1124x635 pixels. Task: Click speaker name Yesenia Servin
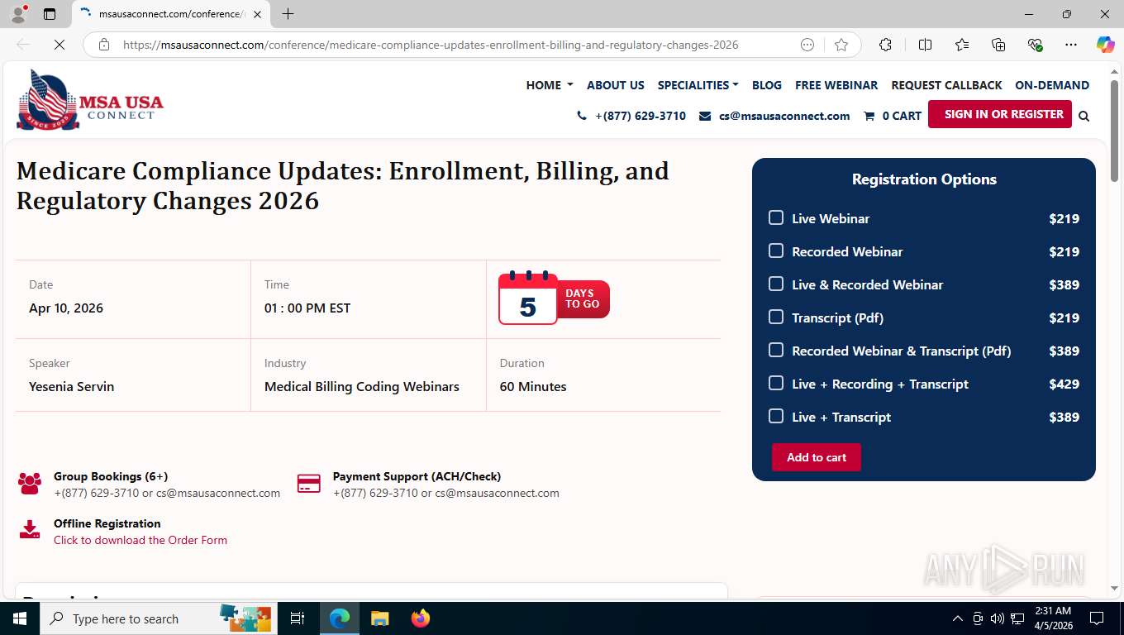pyautogui.click(x=72, y=386)
